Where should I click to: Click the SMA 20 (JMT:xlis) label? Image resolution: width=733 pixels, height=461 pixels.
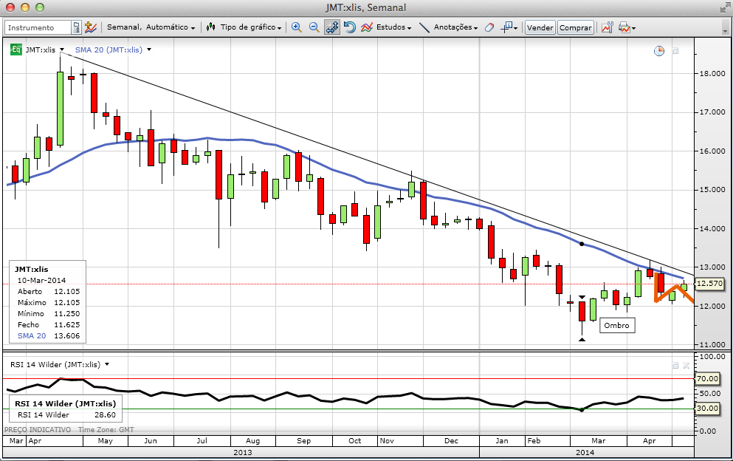[x=109, y=49]
